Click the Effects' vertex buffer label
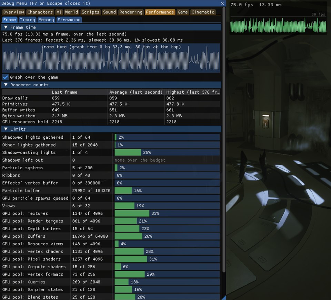Screen dimensions: 331x300 click(x=30, y=183)
